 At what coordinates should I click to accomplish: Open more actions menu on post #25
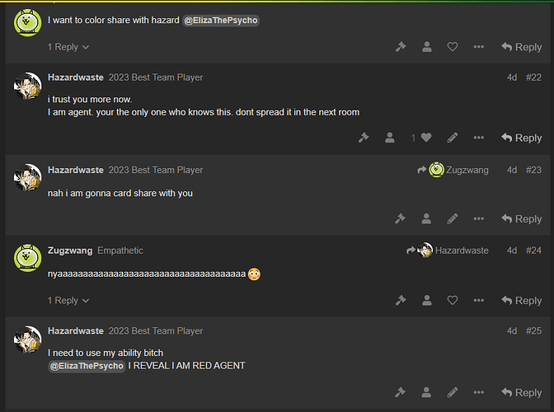coord(478,392)
